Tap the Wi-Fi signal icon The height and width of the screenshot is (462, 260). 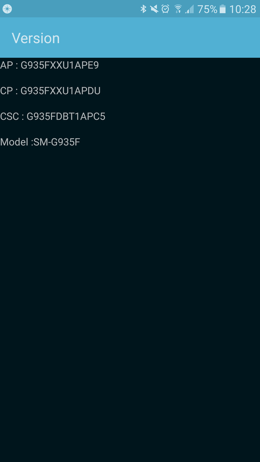[x=177, y=9]
